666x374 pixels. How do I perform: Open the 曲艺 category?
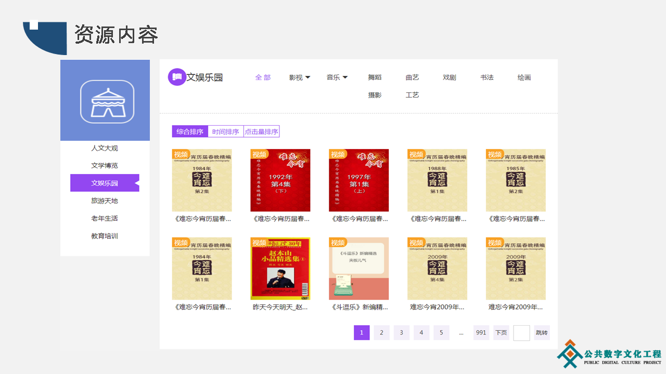point(412,77)
